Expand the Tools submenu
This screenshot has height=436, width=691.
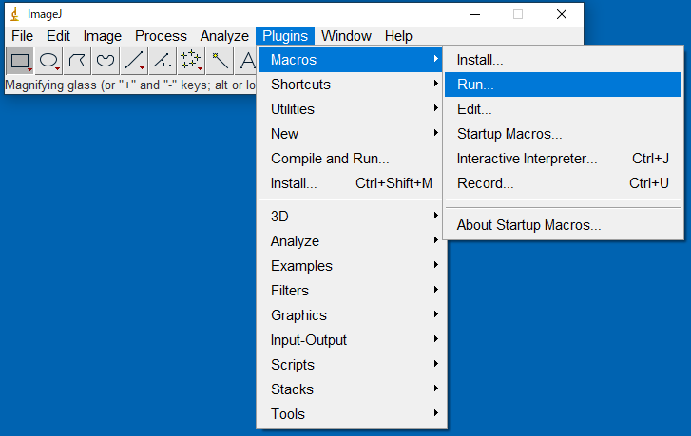(352, 414)
